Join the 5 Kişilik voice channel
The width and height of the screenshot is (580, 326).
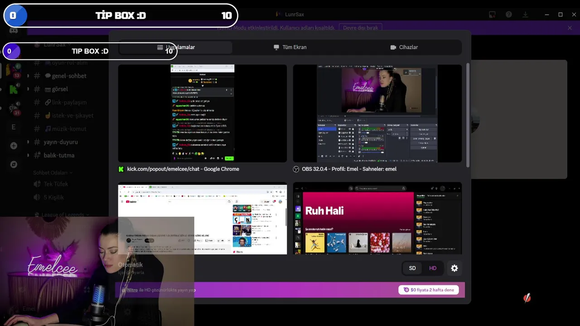(53, 197)
